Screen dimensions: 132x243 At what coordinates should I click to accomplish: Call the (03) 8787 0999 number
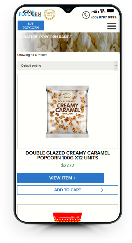(104, 17)
